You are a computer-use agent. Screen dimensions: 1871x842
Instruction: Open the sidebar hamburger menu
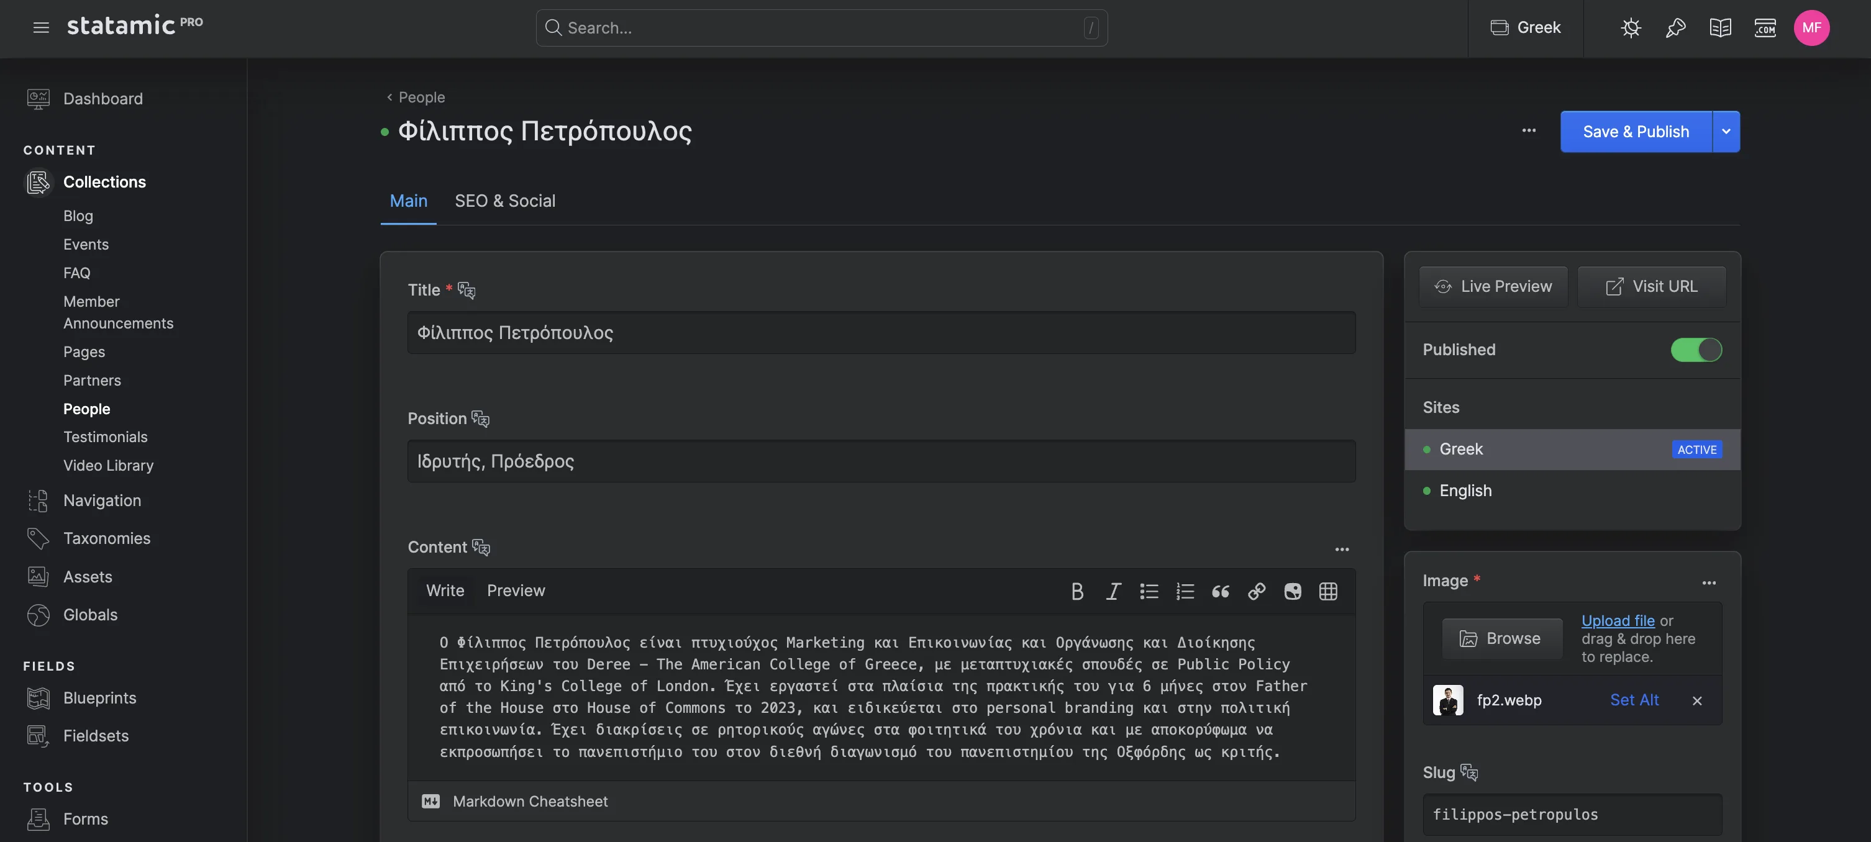click(x=40, y=27)
